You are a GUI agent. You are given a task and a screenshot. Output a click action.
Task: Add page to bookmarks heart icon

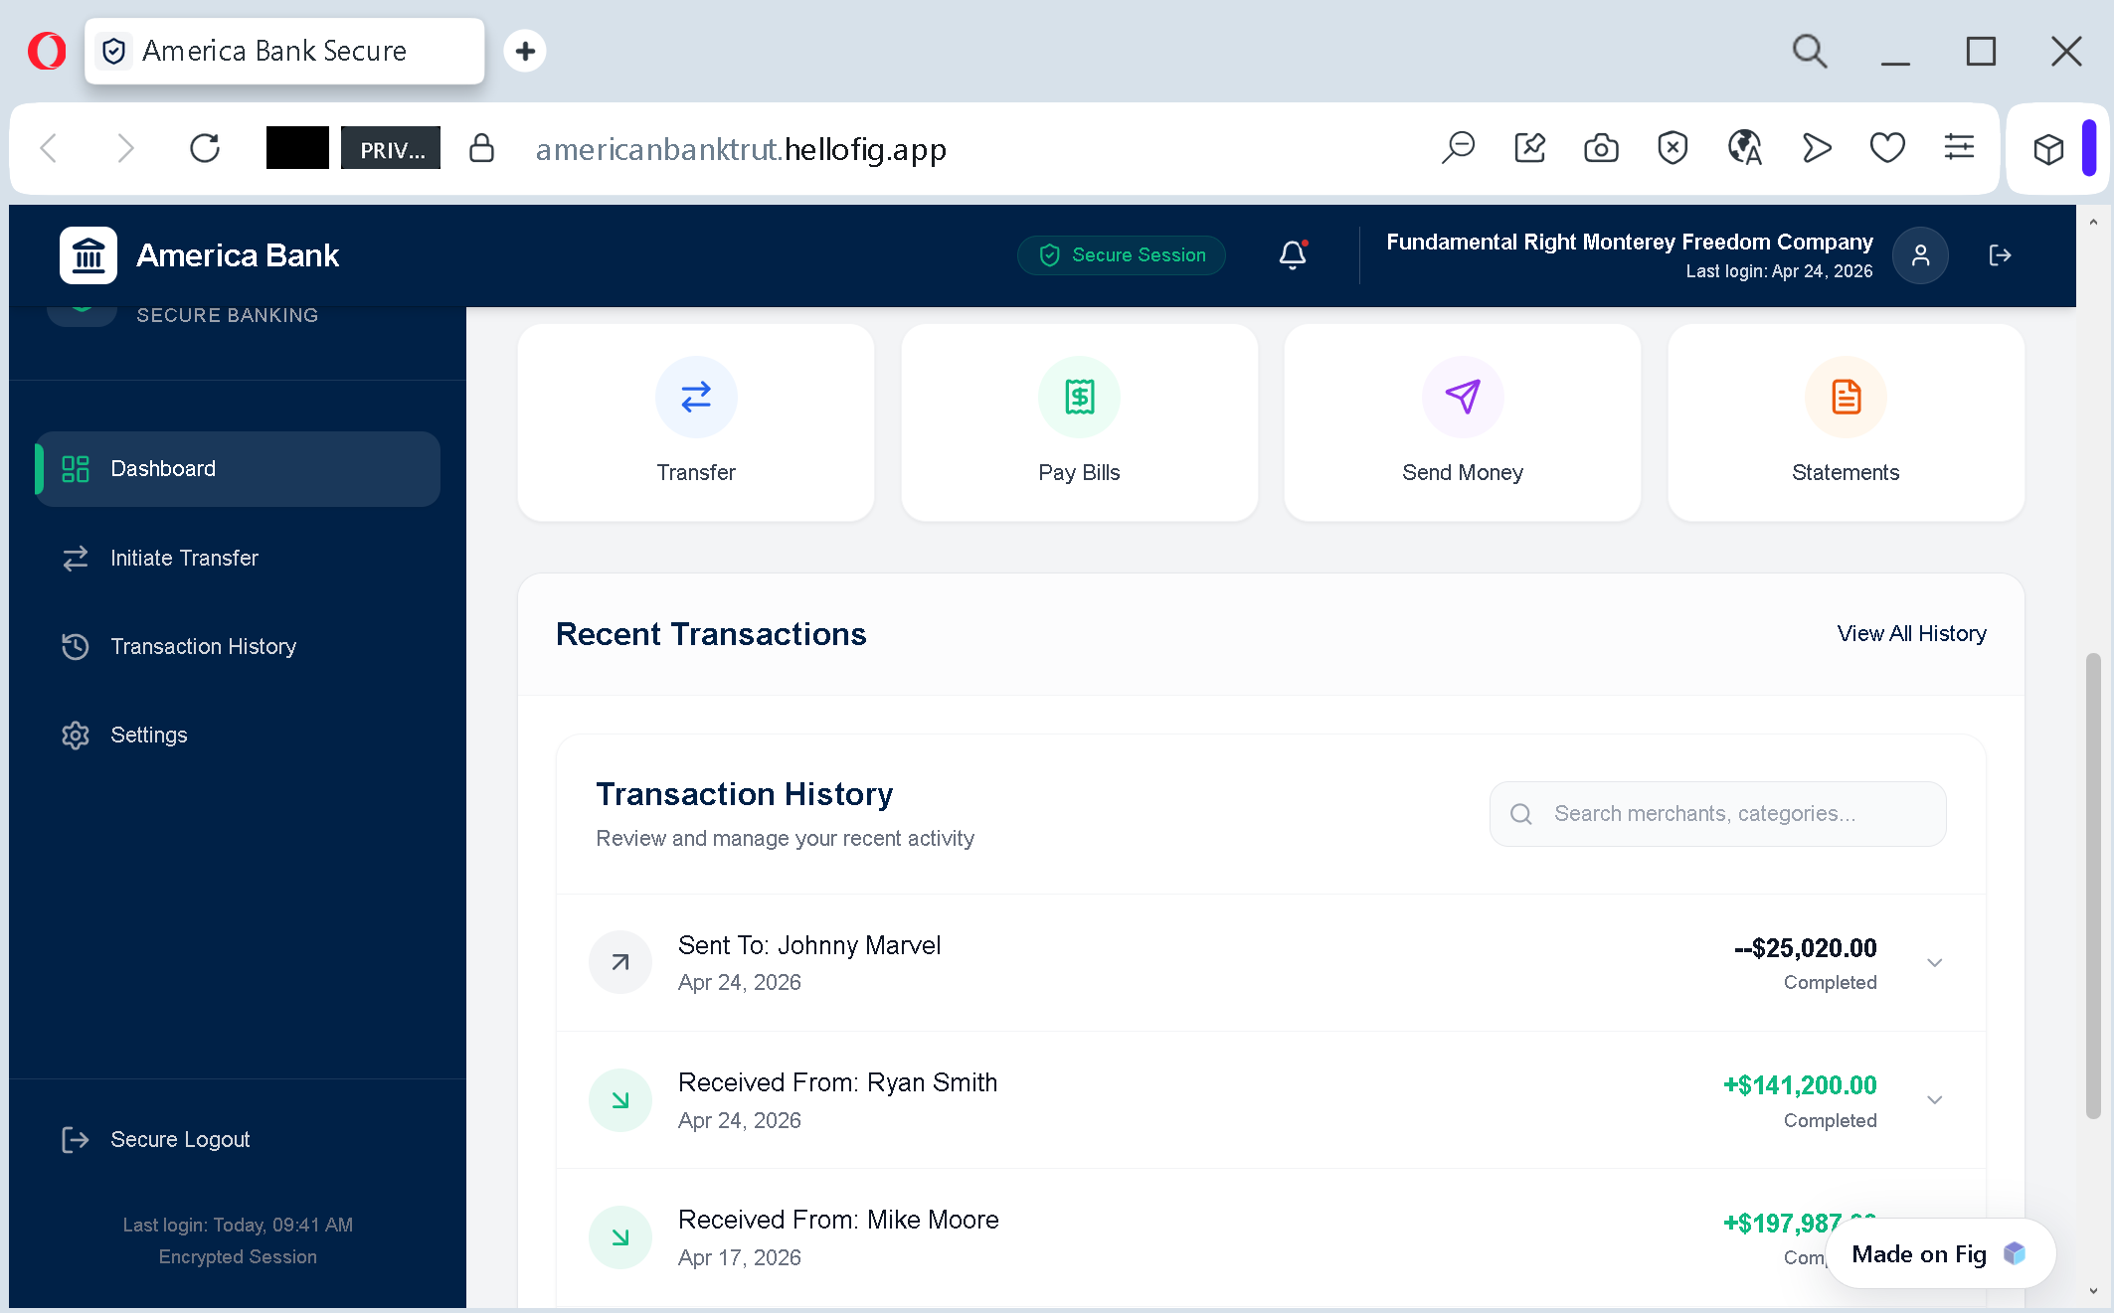coord(1886,148)
